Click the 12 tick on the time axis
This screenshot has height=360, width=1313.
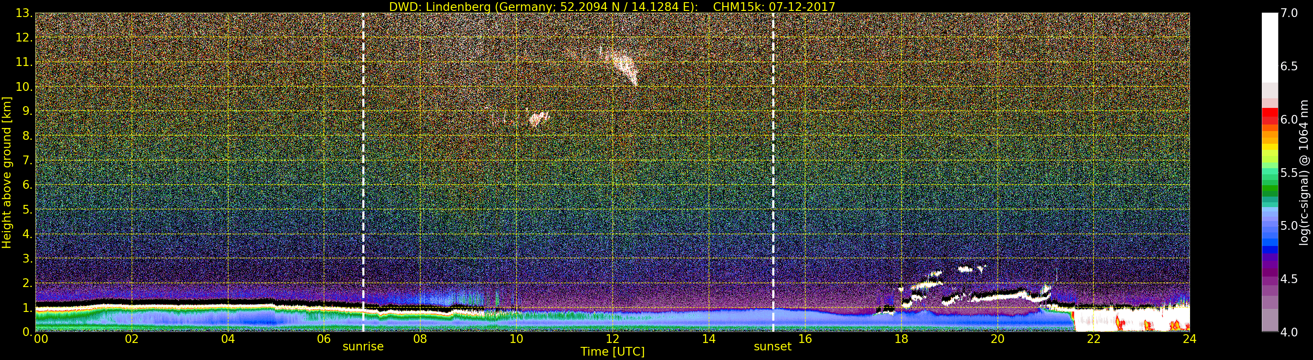click(613, 339)
